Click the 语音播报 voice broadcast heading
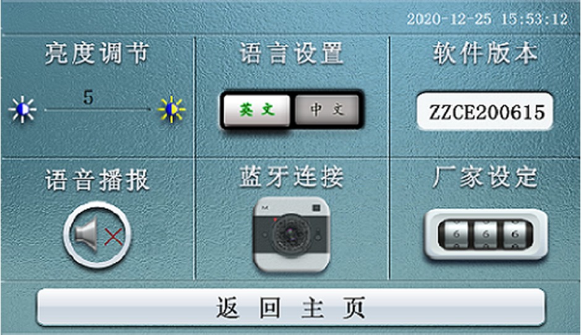Viewport: 581px width, 335px height. click(x=97, y=180)
